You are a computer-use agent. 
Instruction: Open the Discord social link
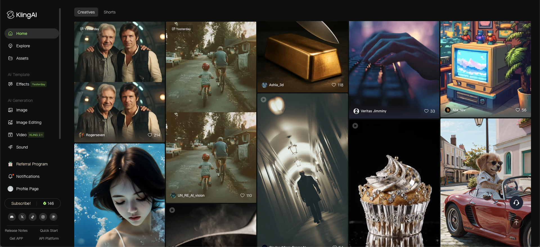(12, 217)
